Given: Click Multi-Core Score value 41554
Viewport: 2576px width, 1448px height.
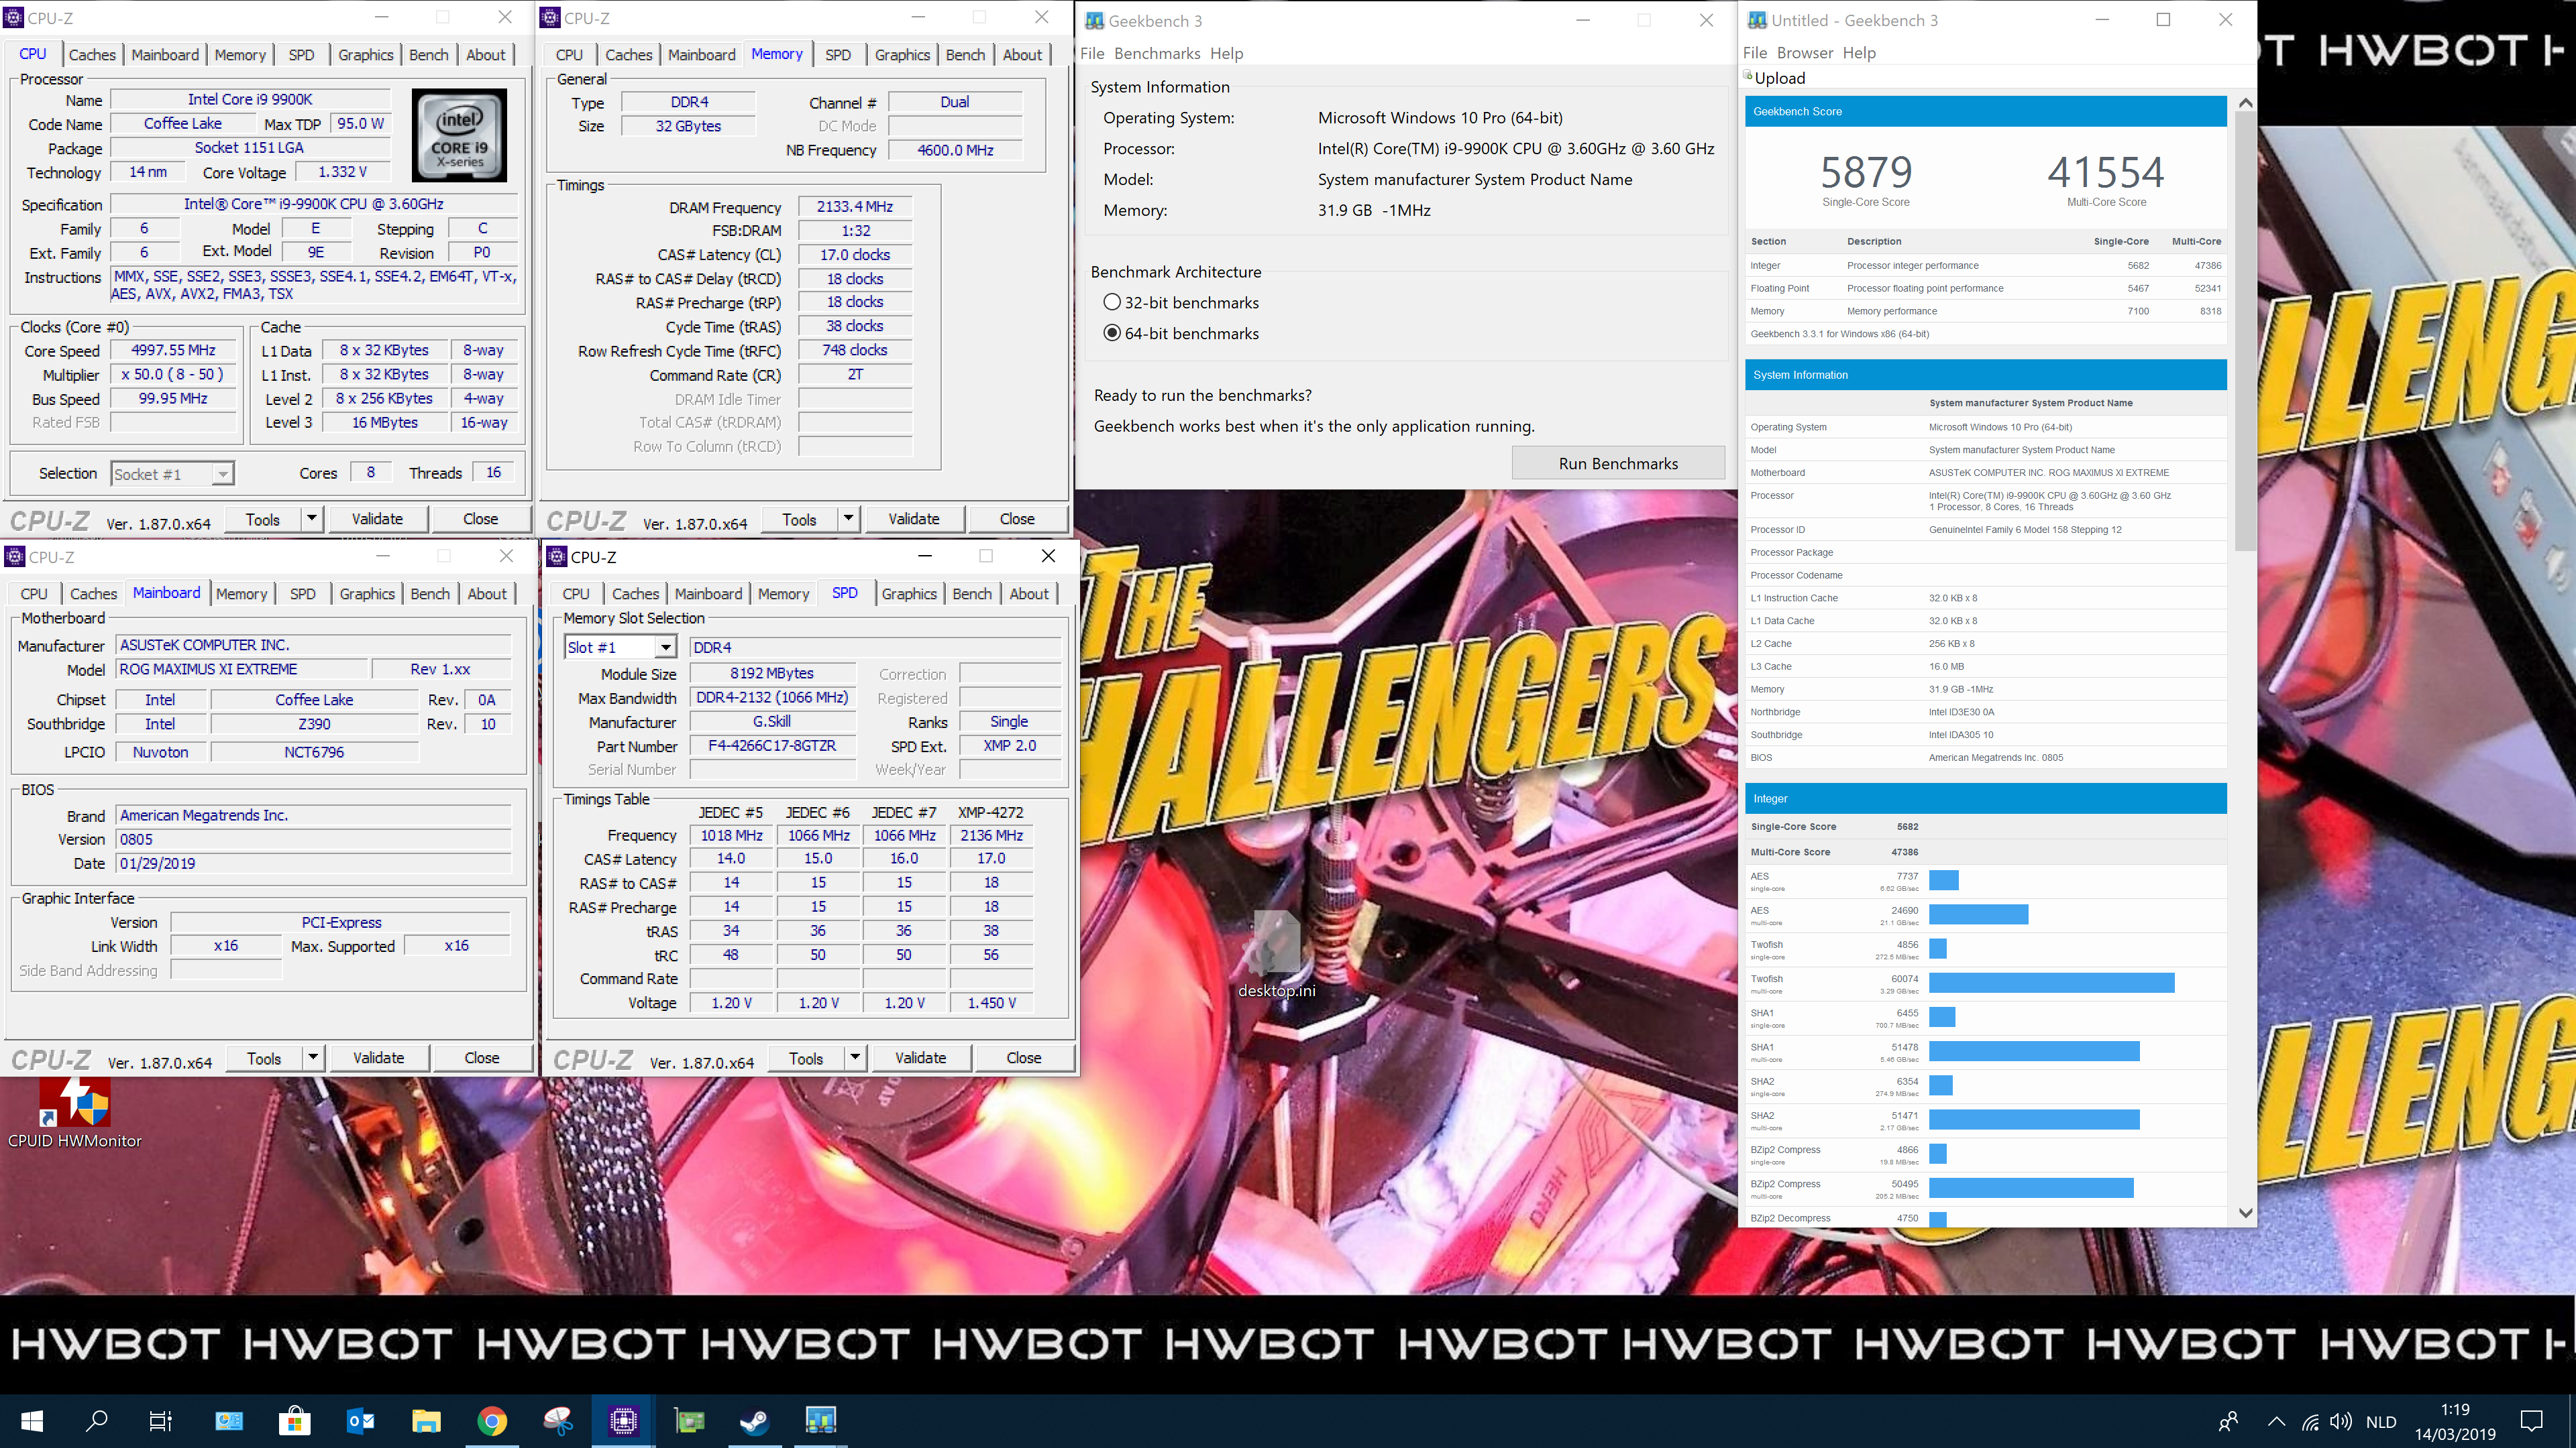Looking at the screenshot, I should pyautogui.click(x=2106, y=172).
